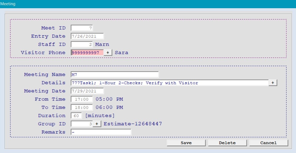Click staff name Marn
Image resolution: width=296 pixels, height=153 pixels.
(x=102, y=44)
